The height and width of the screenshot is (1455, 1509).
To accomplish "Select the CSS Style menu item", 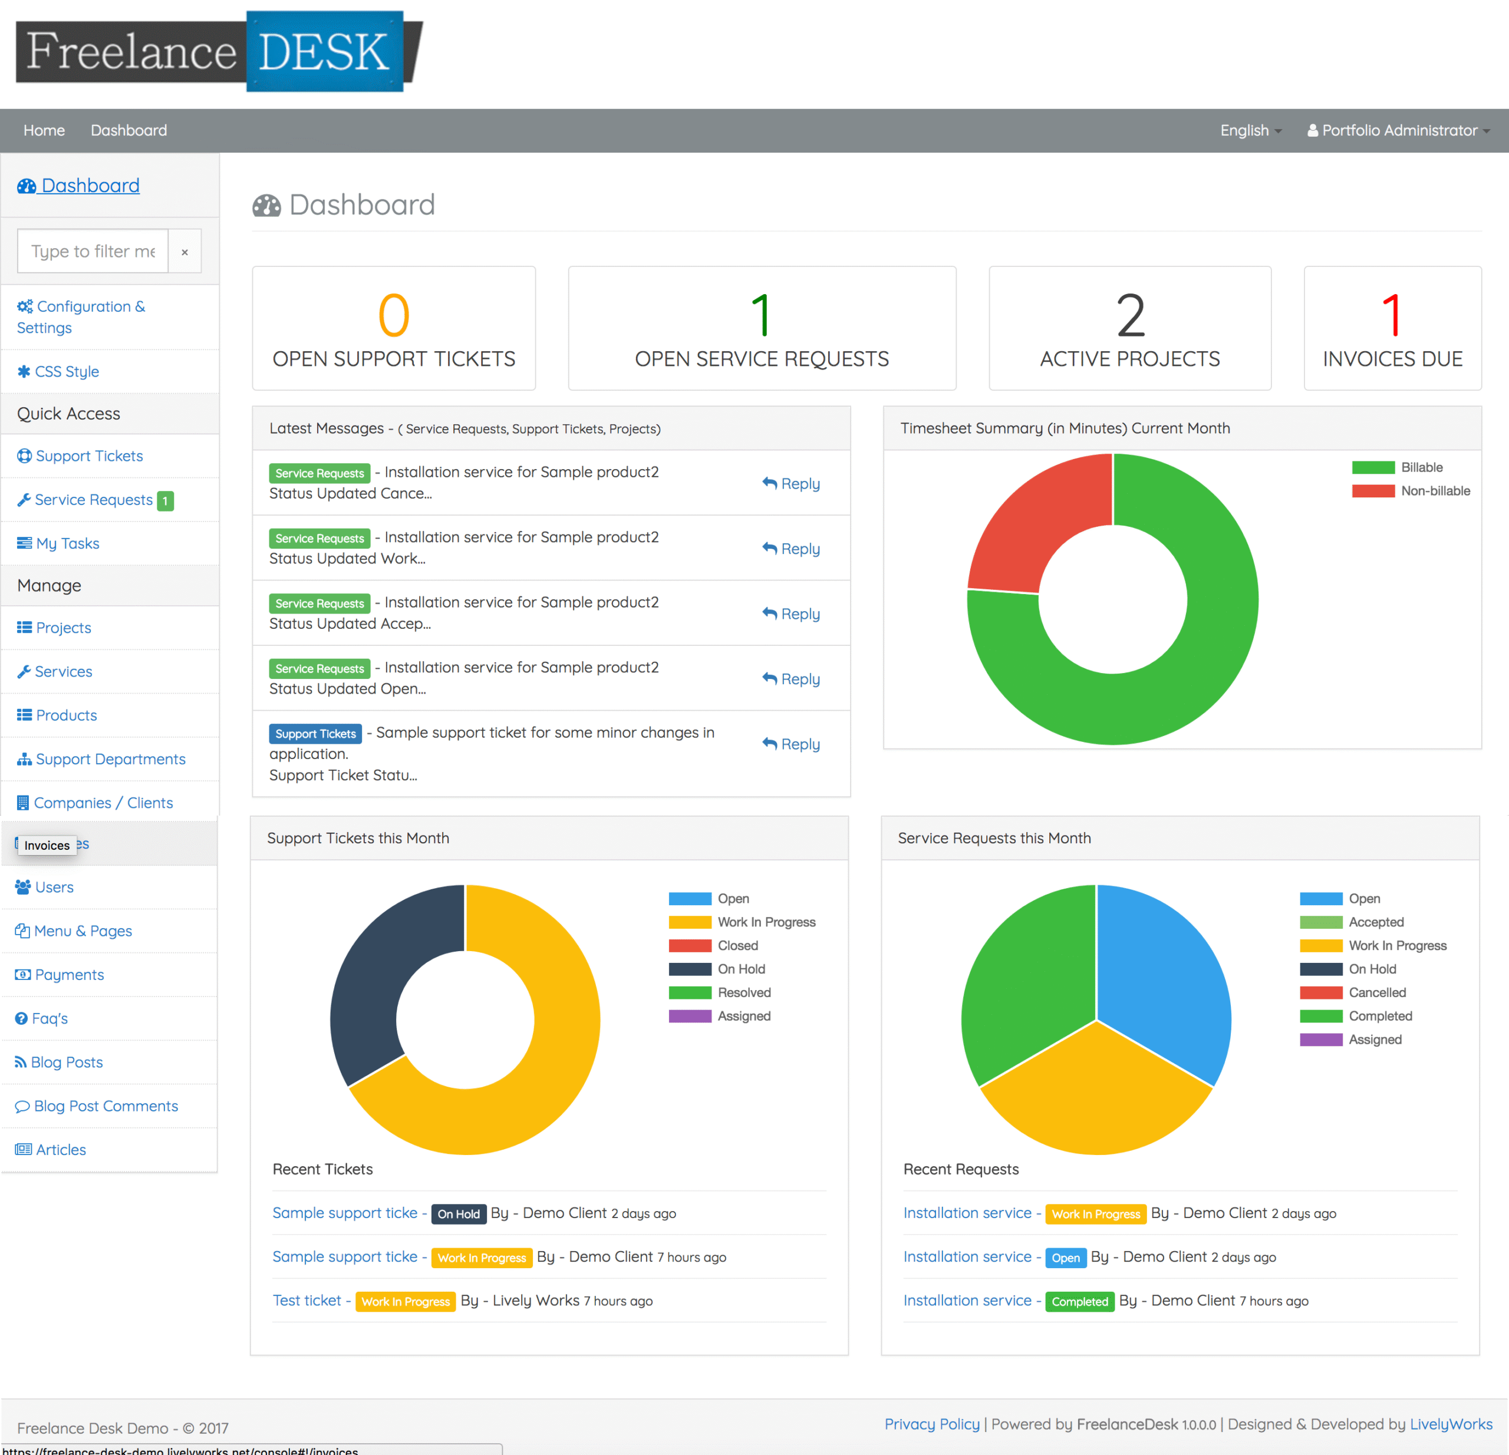I will click(x=65, y=371).
